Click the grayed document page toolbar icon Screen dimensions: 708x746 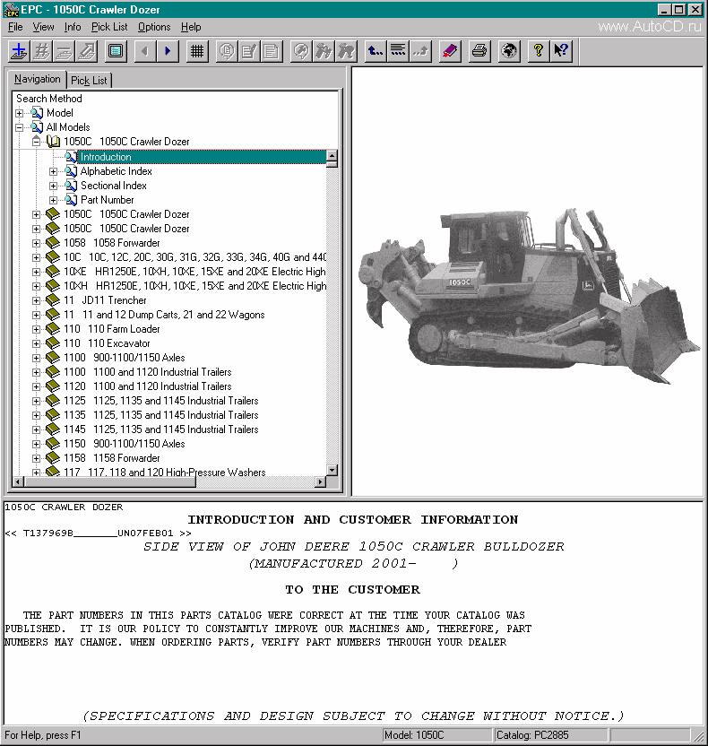[271, 51]
